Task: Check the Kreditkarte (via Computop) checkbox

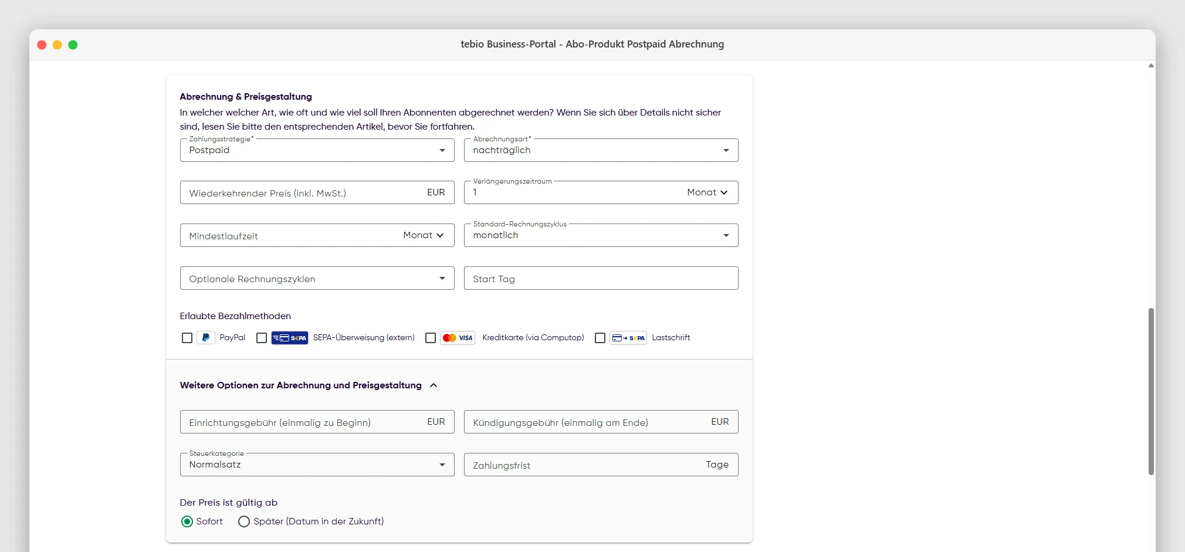Action: (431, 338)
